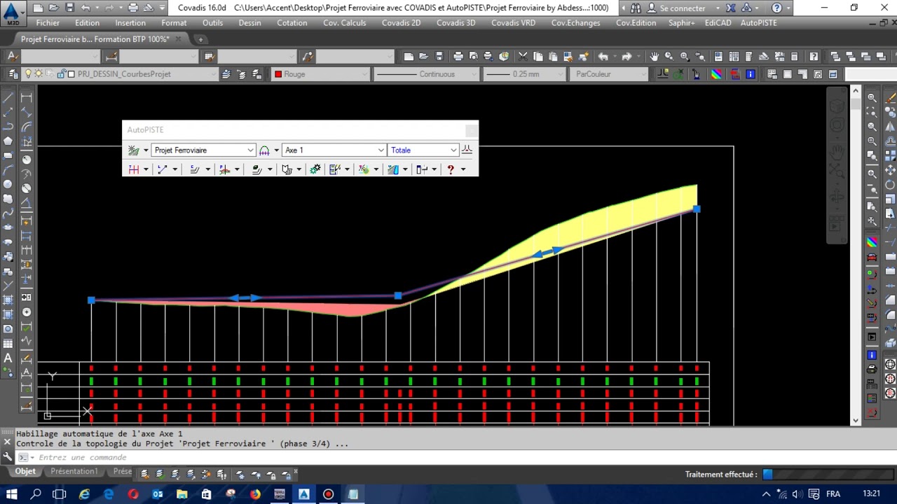The image size is (897, 504).
Task: Click the upper blue grip on the profile line
Action: tap(696, 209)
